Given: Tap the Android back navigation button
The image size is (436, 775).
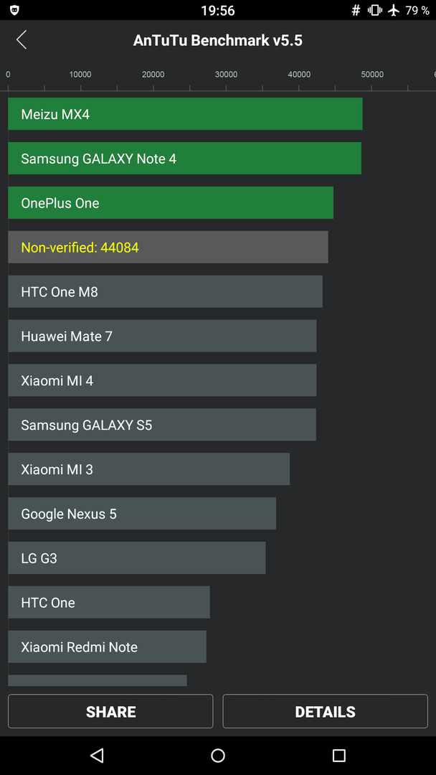Looking at the screenshot, I should pos(97,755).
